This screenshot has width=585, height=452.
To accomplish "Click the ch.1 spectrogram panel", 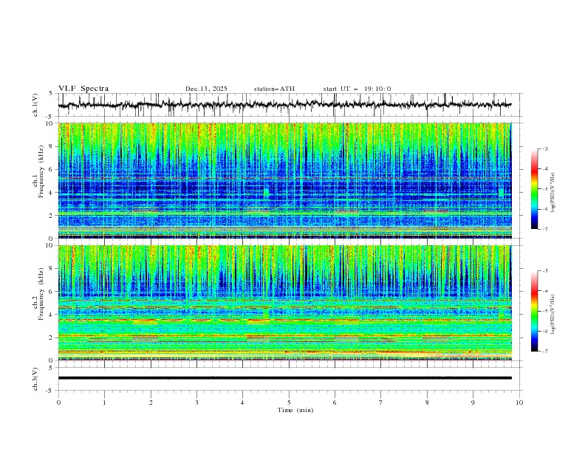I will point(285,180).
